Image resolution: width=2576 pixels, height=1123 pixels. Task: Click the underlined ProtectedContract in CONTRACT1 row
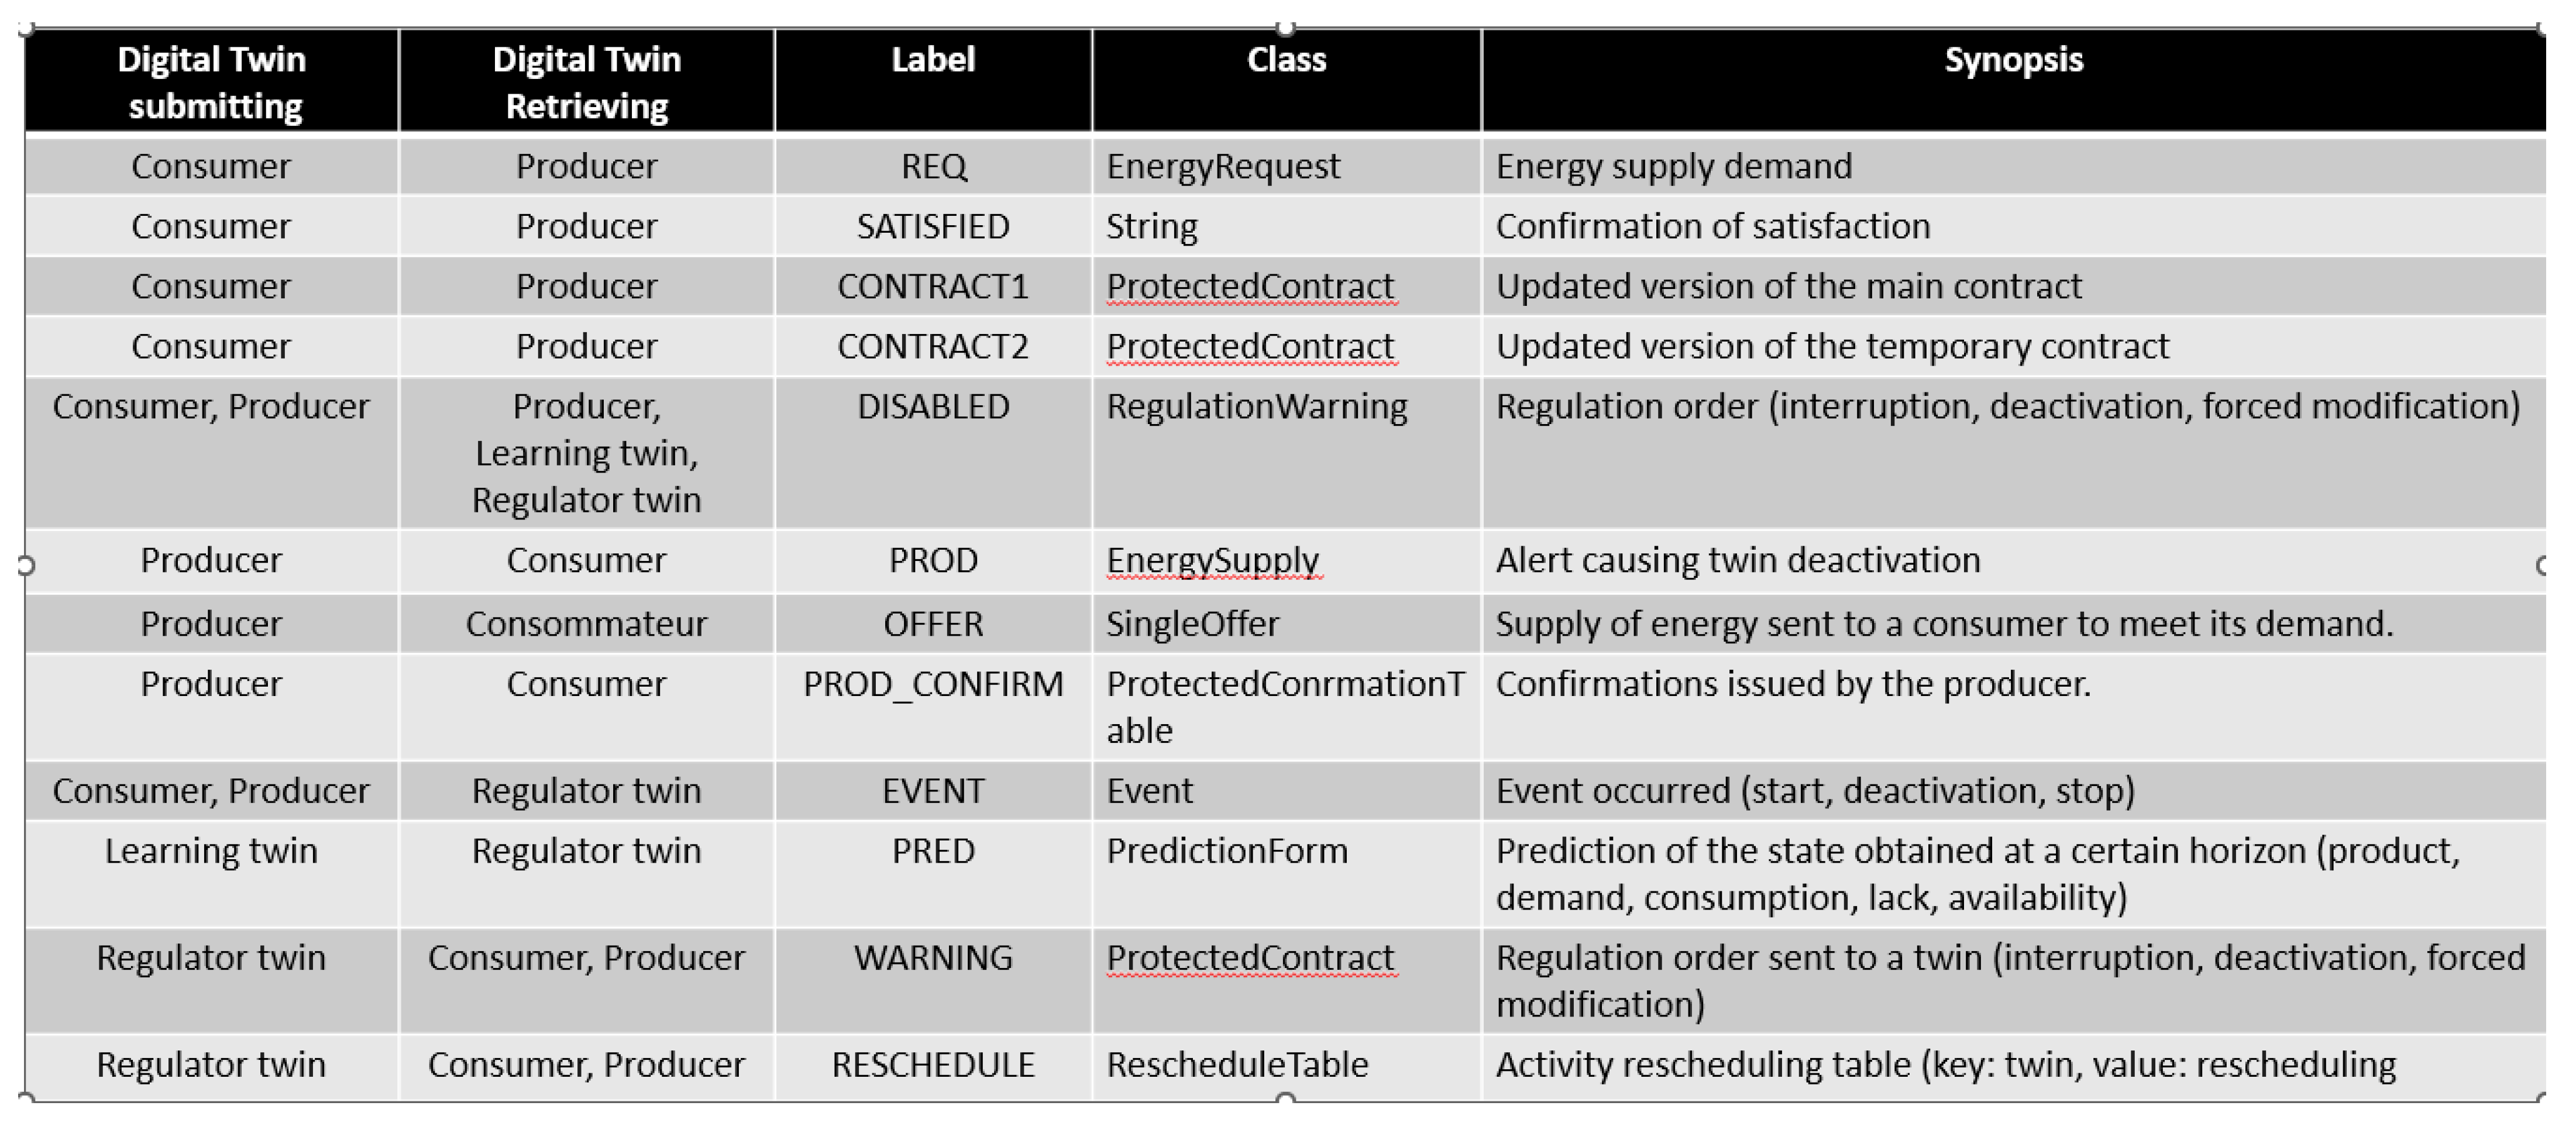click(1249, 287)
